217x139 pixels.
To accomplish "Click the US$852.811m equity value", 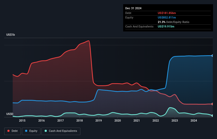I will [167, 17].
